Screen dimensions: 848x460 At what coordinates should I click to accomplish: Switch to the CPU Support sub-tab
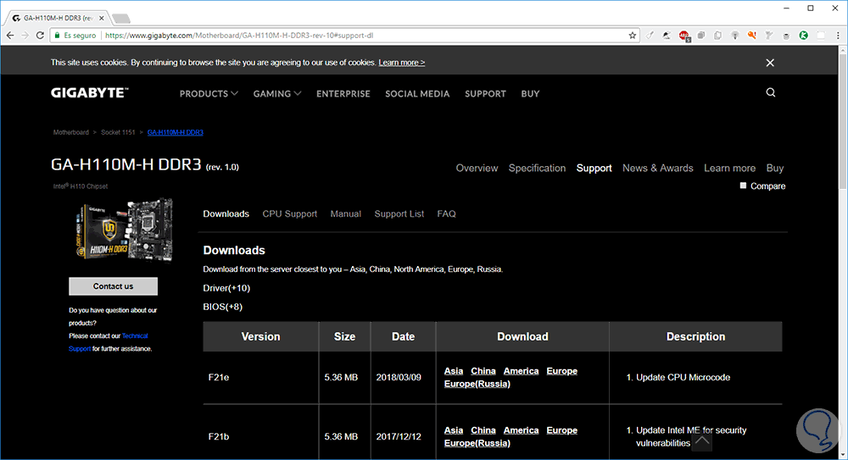coord(290,213)
